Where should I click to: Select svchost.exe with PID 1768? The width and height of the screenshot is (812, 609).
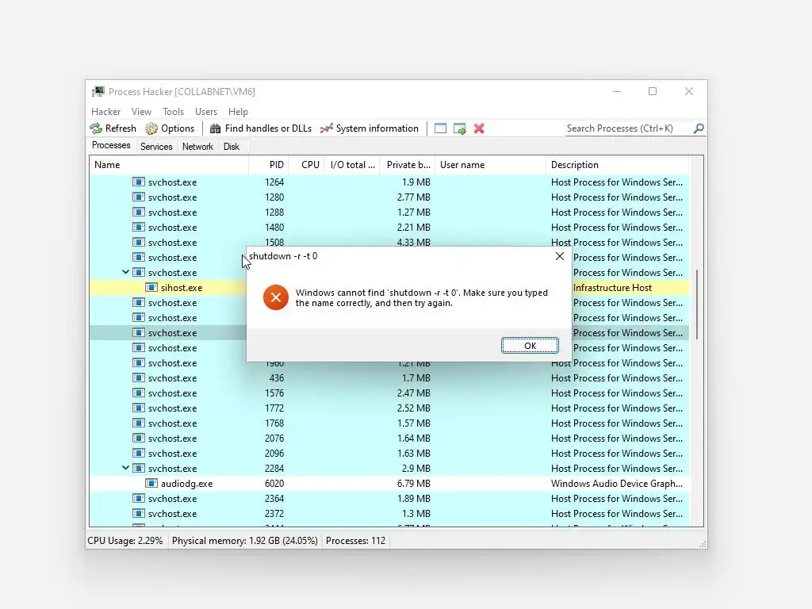pos(389,423)
